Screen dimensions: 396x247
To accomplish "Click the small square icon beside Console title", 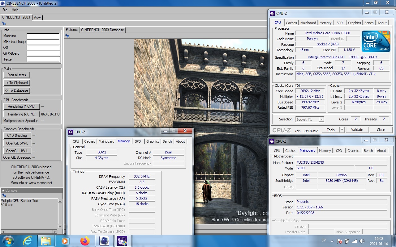I will click(3, 190).
